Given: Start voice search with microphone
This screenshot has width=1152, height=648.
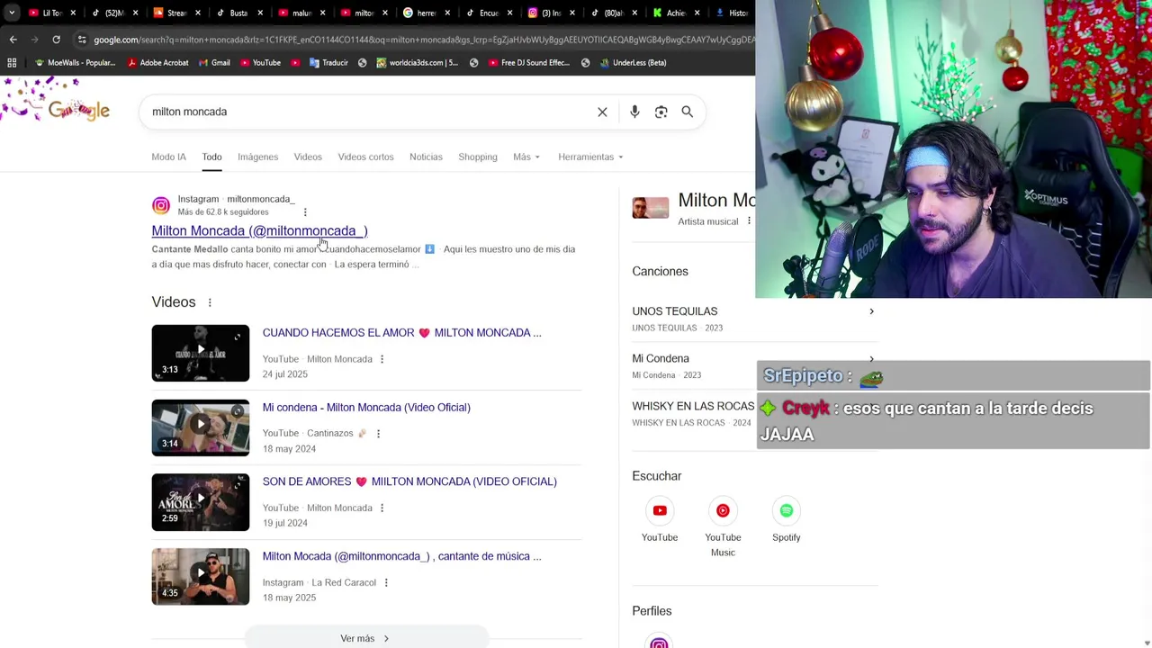Looking at the screenshot, I should 634,112.
